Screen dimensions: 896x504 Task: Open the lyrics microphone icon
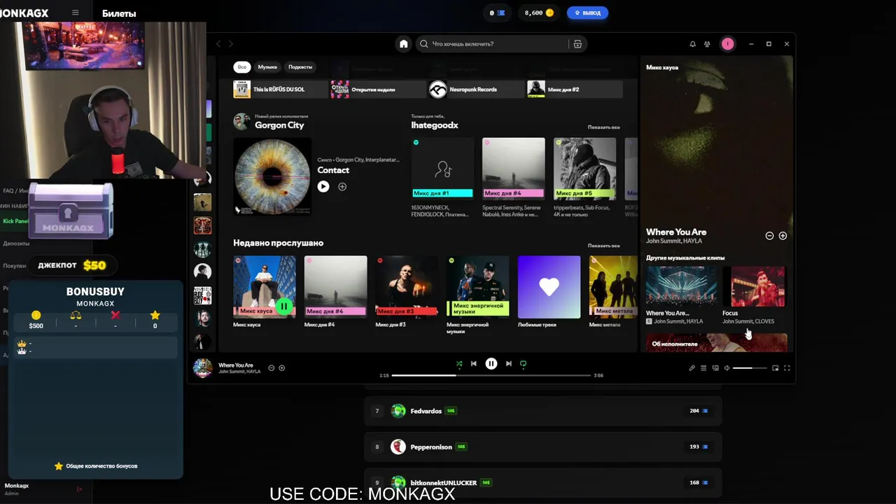click(692, 367)
